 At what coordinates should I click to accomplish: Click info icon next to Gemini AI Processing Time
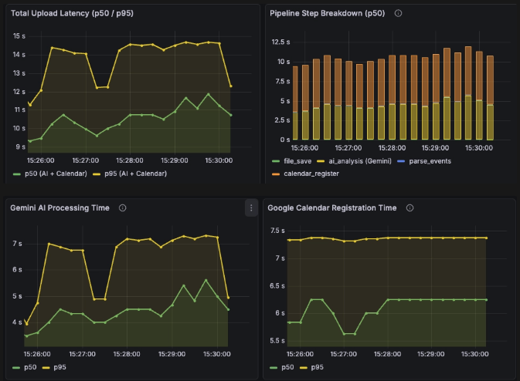[x=123, y=207]
